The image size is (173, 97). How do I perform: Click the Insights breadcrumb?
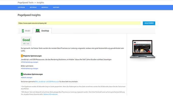[40, 3]
